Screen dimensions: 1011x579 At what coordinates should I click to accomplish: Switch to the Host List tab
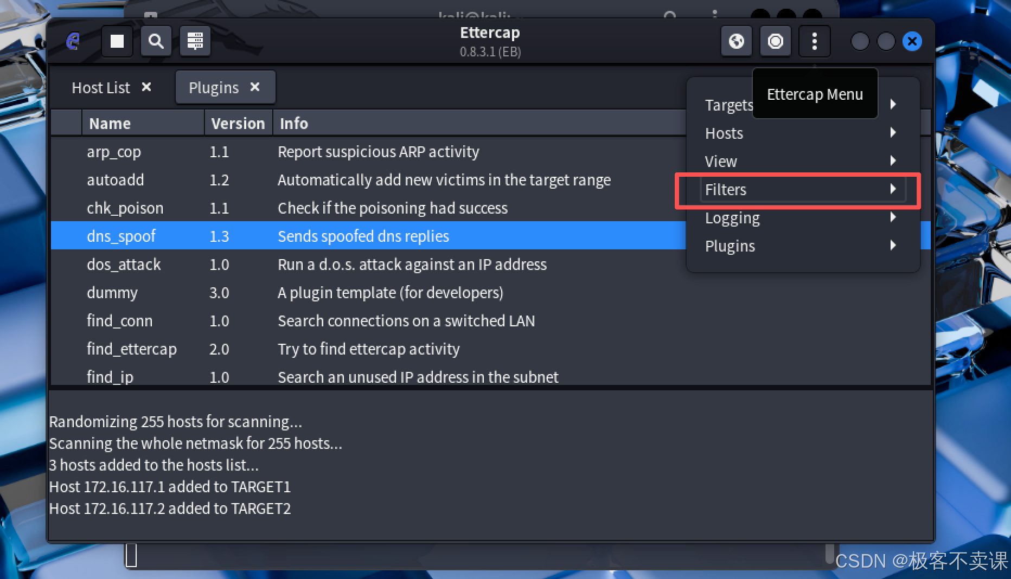(101, 87)
